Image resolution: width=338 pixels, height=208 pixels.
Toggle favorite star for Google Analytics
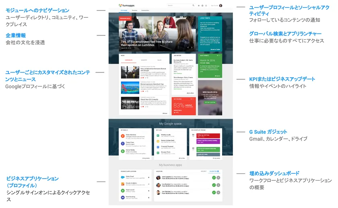click(149, 184)
